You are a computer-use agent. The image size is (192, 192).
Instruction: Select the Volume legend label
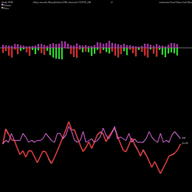(7, 5)
